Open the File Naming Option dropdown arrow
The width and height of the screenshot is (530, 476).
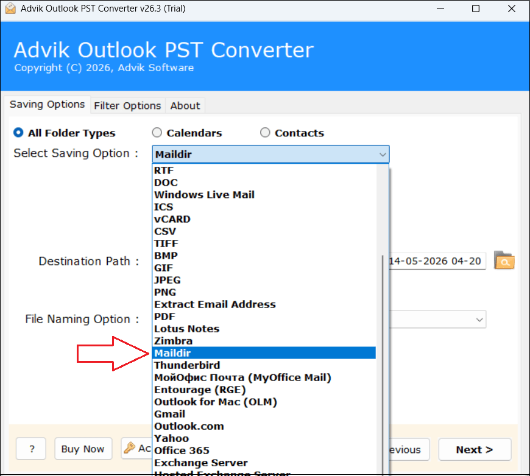click(479, 320)
